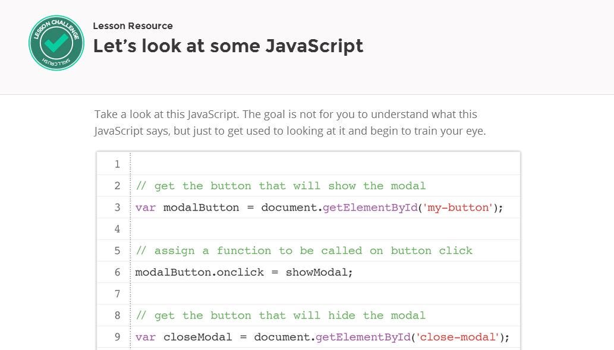Click the Skillcrush Lesson Challenge badge
Image resolution: width=614 pixels, height=350 pixels.
[x=56, y=42]
